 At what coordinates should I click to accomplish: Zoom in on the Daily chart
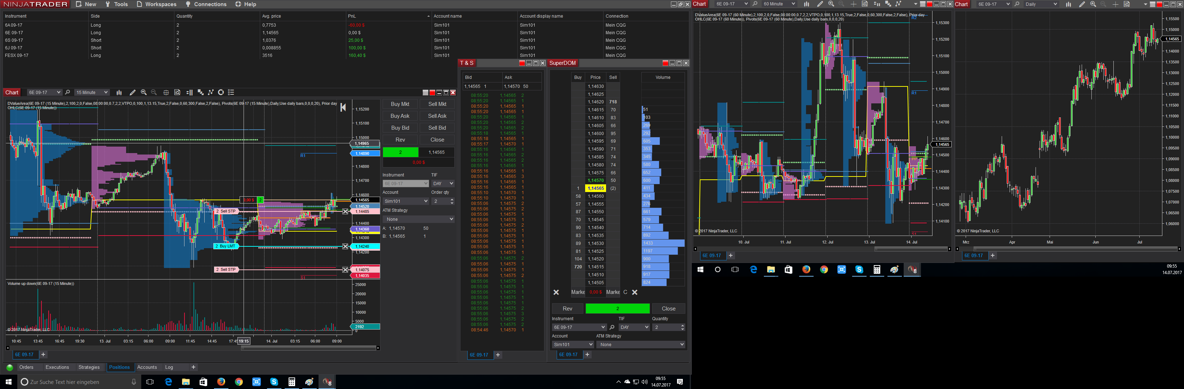[x=1093, y=4]
